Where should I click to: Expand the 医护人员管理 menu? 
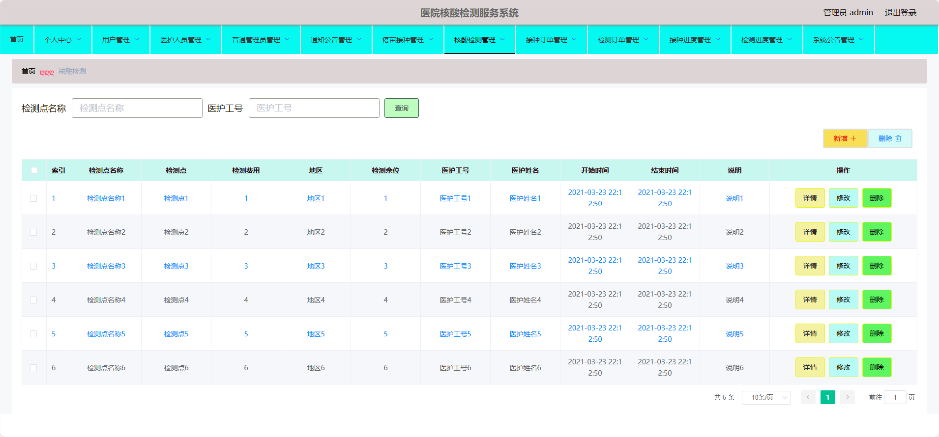point(186,40)
